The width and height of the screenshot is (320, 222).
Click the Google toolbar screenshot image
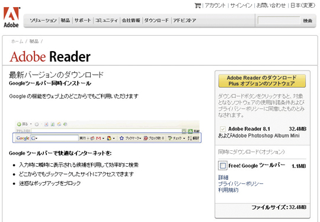(107, 132)
